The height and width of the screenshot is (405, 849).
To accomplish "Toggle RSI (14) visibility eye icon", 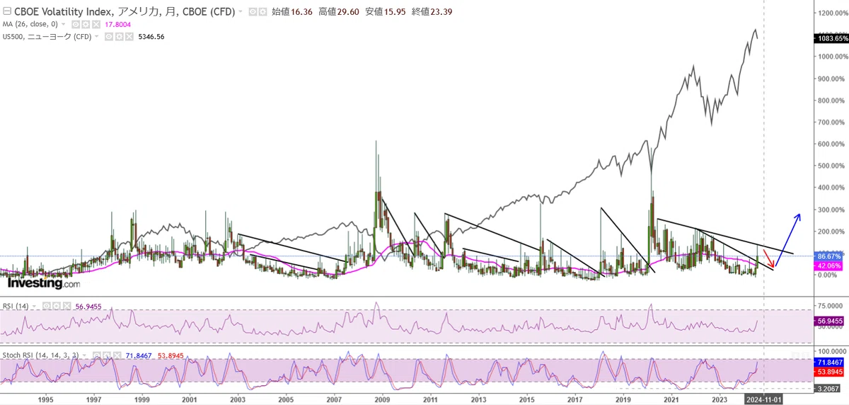I will 47,306.
